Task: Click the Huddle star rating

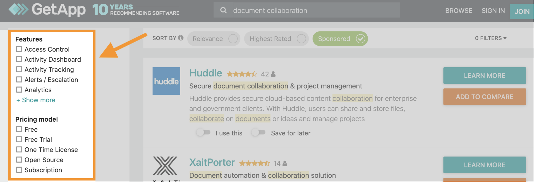Action: pos(242,74)
